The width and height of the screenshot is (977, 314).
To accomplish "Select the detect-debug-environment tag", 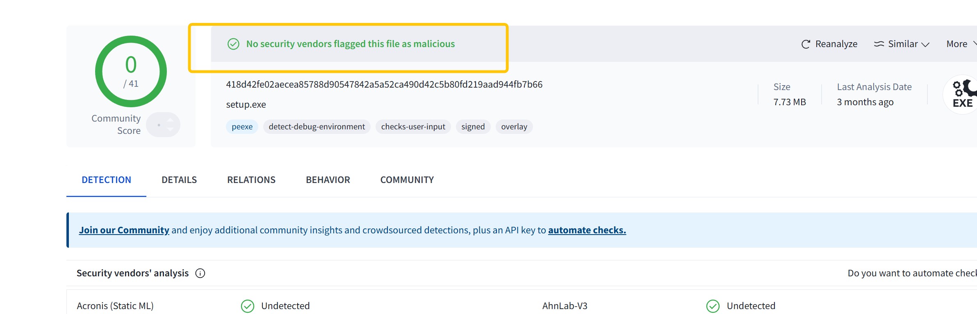I will [x=317, y=127].
